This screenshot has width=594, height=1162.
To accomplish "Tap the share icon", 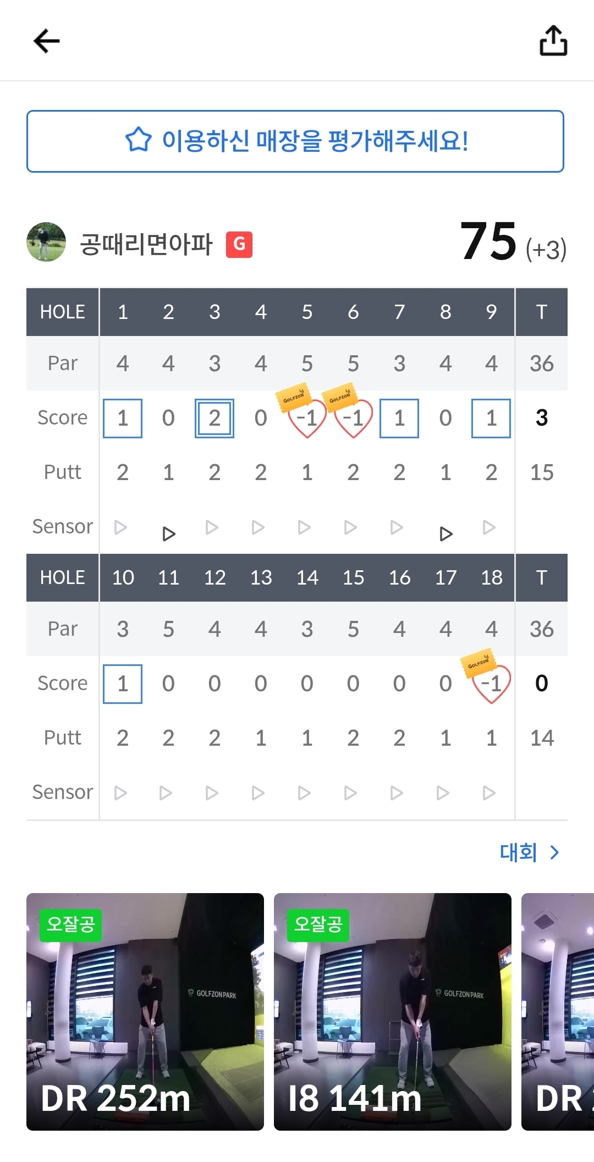I will (x=553, y=41).
